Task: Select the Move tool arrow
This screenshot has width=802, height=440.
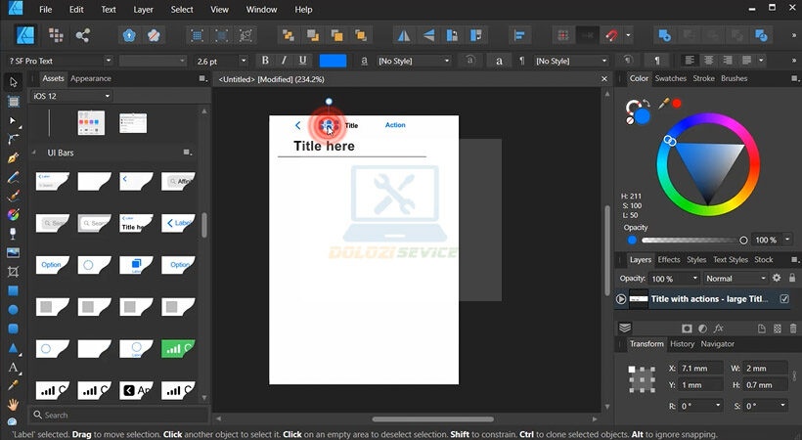Action: click(14, 81)
